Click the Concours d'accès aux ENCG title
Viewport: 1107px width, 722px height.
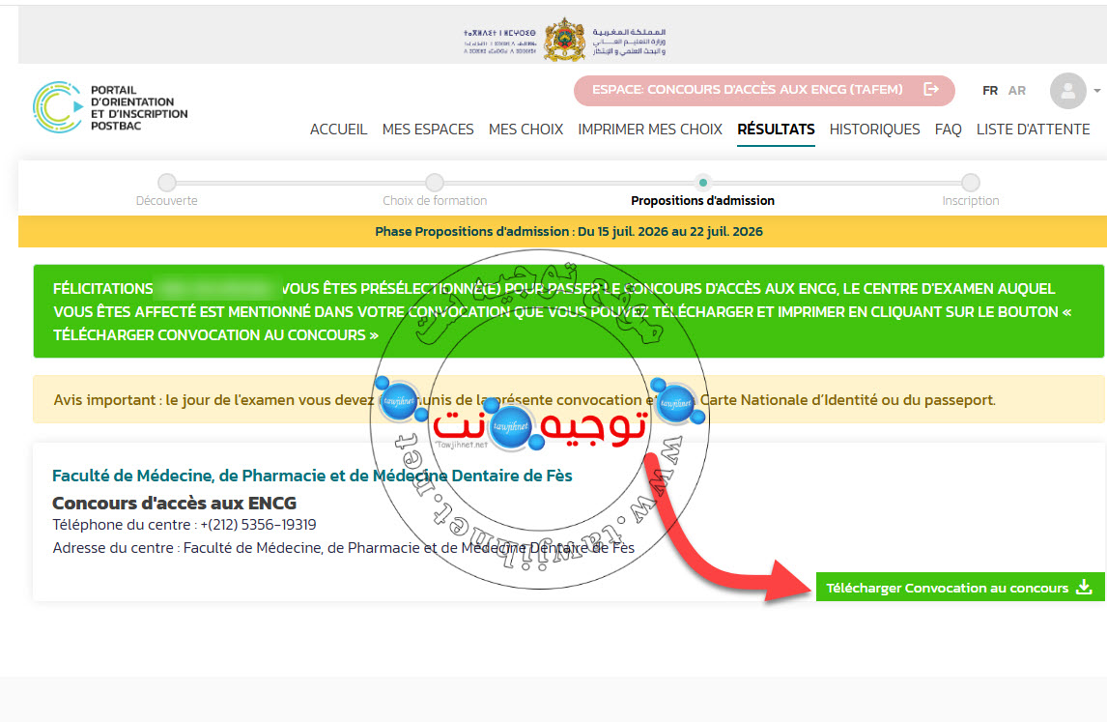175,503
